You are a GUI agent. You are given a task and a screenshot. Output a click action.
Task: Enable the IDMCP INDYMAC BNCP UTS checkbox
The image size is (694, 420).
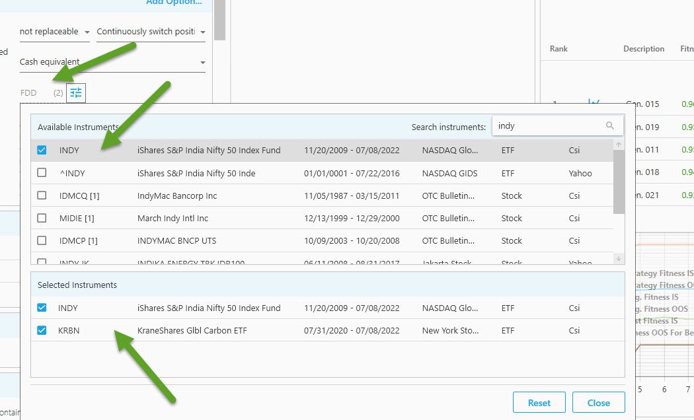42,240
